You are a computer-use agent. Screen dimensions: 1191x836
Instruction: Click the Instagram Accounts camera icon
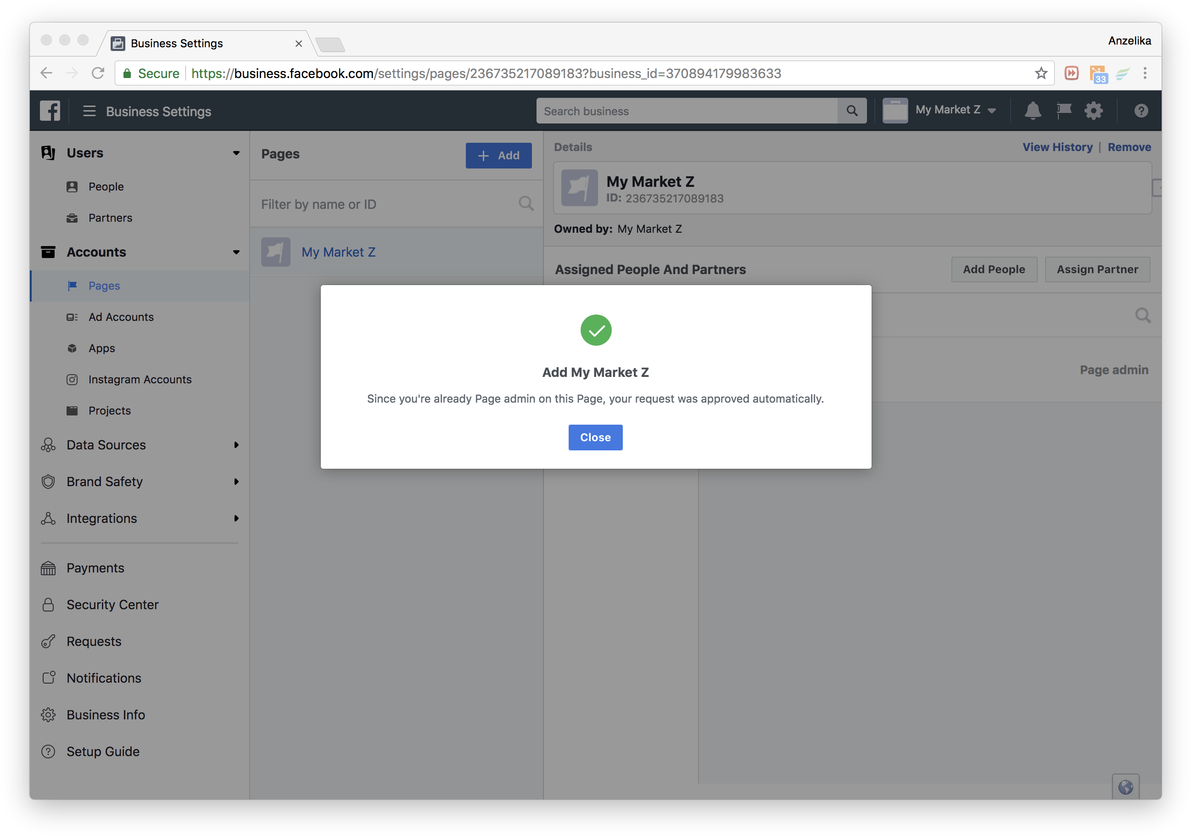pyautogui.click(x=72, y=379)
